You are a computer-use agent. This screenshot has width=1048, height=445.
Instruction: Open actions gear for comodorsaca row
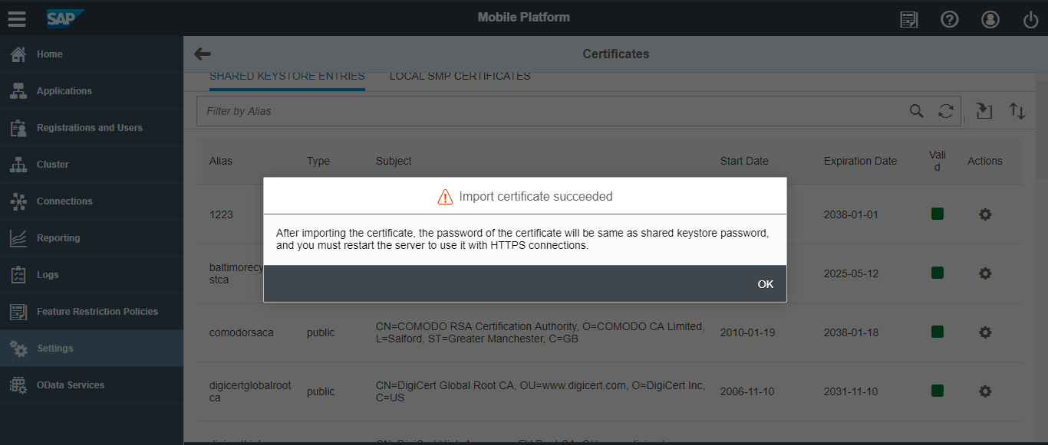pos(985,332)
